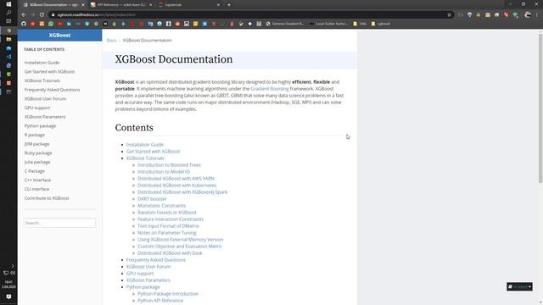Open Notes on Parameter Tuning link
The image size is (543, 305).
[x=166, y=233]
